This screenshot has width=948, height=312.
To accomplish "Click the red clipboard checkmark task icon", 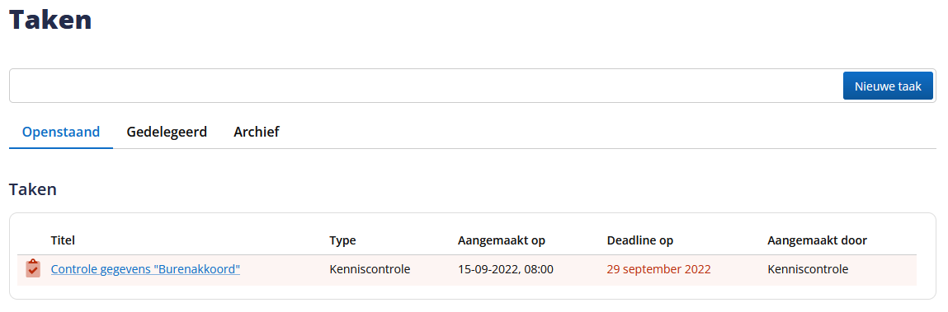I will pyautogui.click(x=33, y=269).
